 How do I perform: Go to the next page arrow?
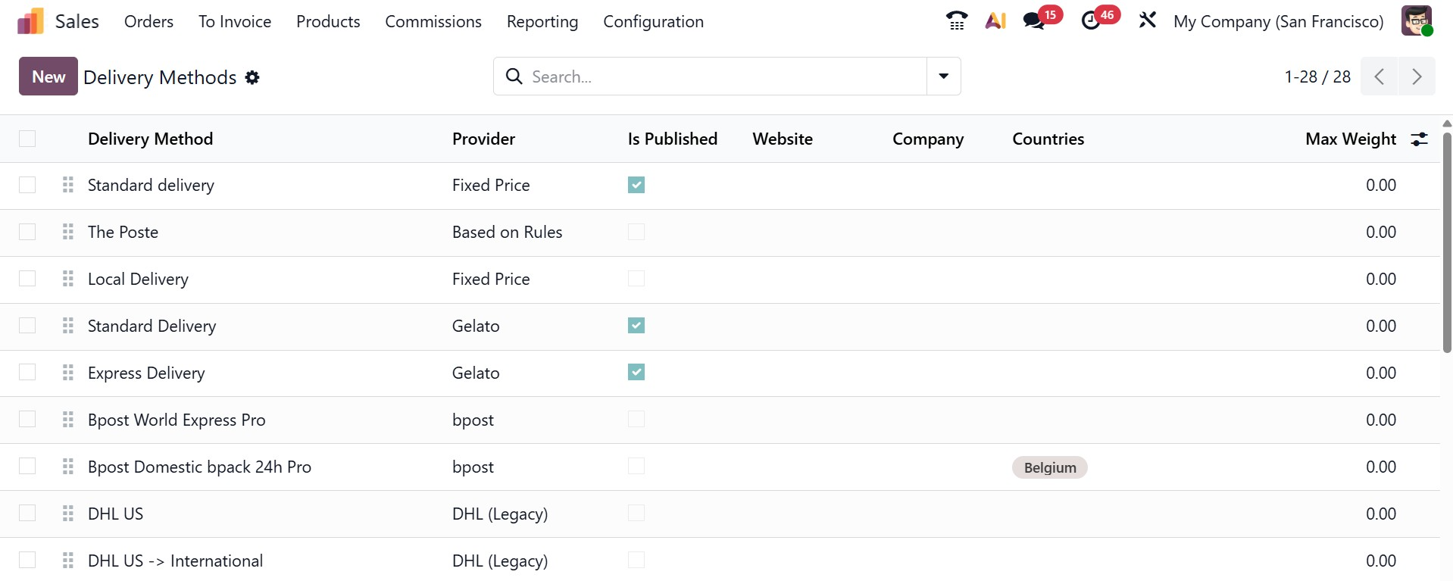click(1417, 77)
